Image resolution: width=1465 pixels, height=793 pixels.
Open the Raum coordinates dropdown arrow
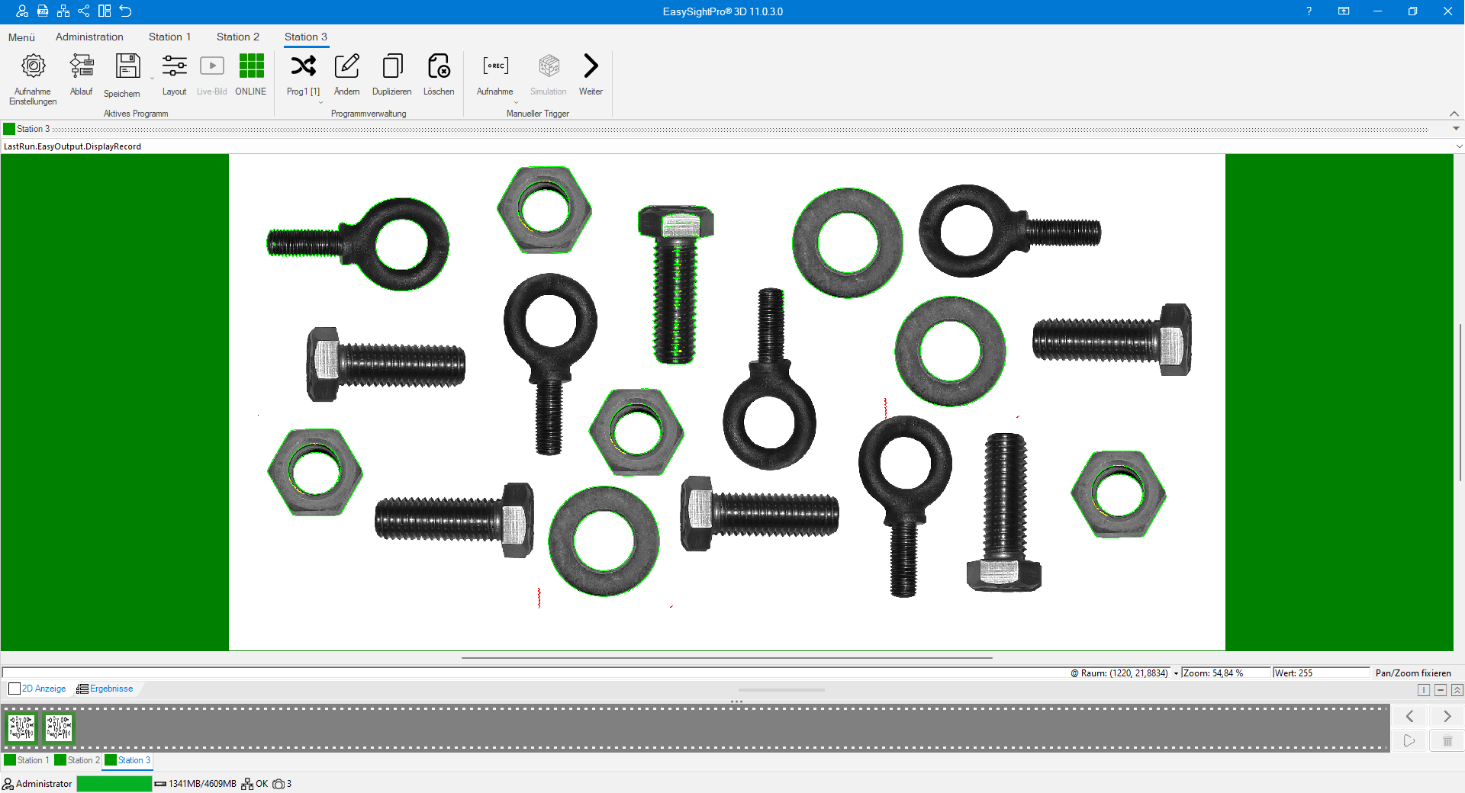(x=1176, y=673)
